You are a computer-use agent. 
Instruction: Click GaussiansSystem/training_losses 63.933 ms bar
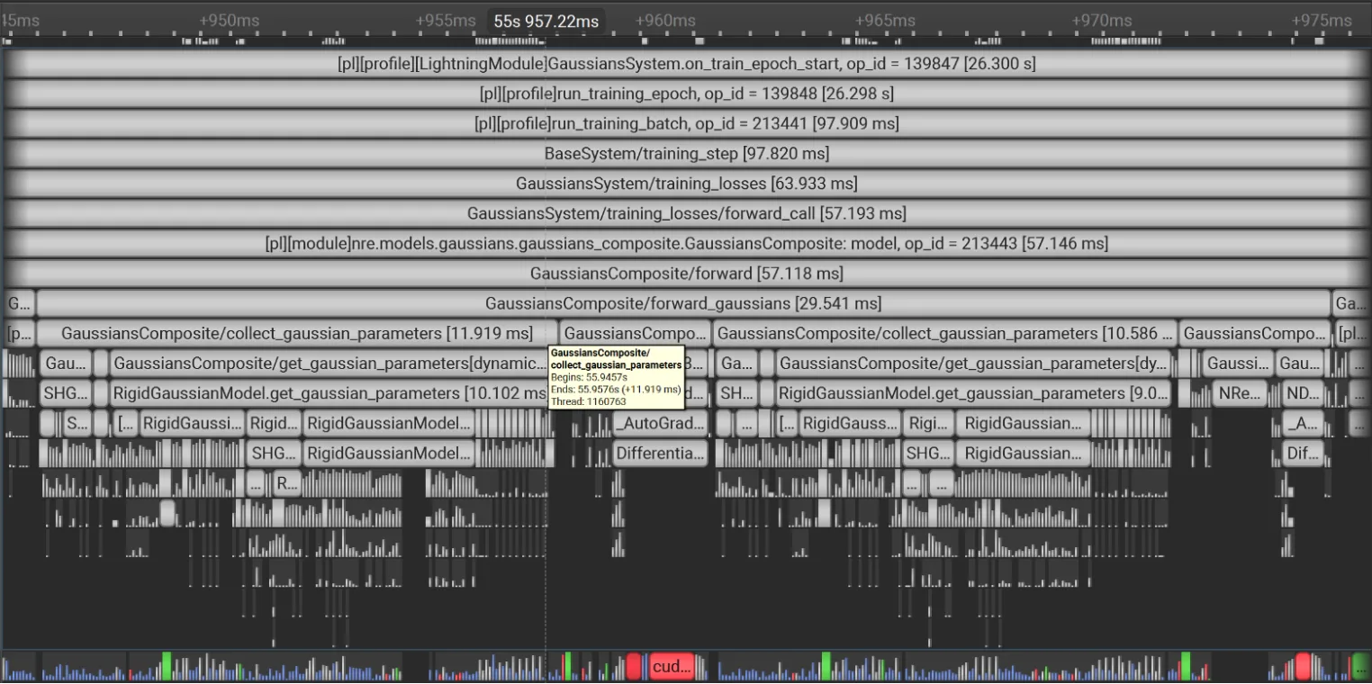point(686,184)
